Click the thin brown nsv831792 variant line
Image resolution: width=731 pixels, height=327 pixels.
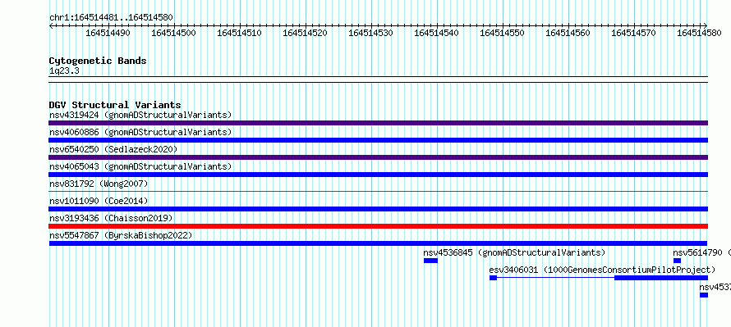pyautogui.click(x=378, y=191)
